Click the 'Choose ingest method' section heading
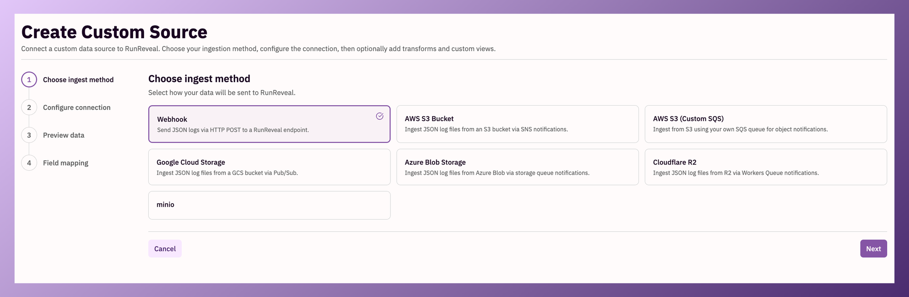This screenshot has height=297, width=909. (199, 79)
